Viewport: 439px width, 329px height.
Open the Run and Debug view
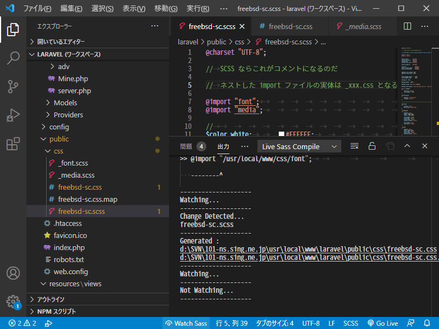point(13,115)
